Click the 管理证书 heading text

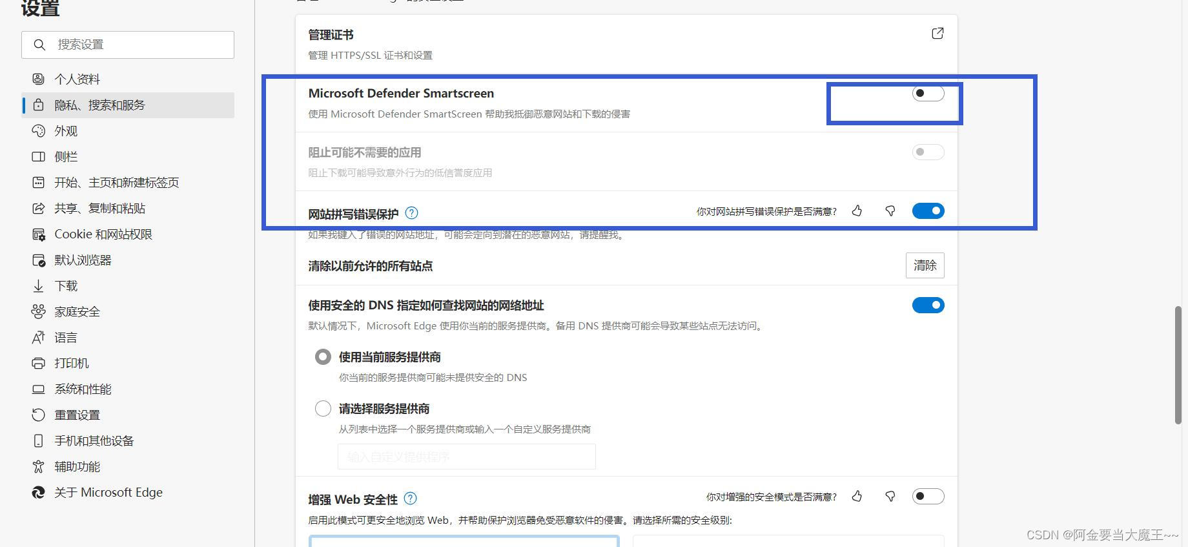pyautogui.click(x=331, y=35)
